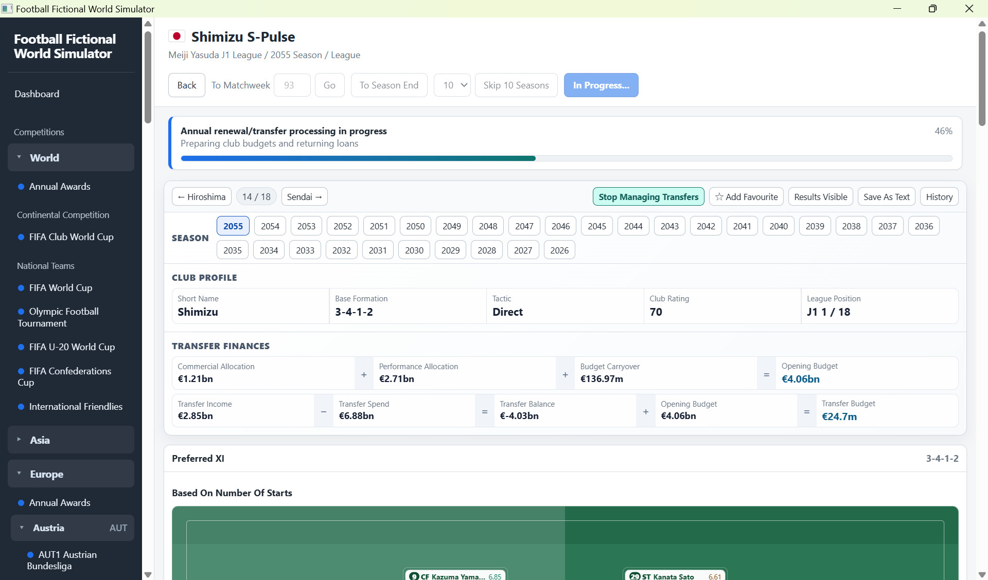
Task: Click Skip 10 Seasons button
Action: click(516, 85)
